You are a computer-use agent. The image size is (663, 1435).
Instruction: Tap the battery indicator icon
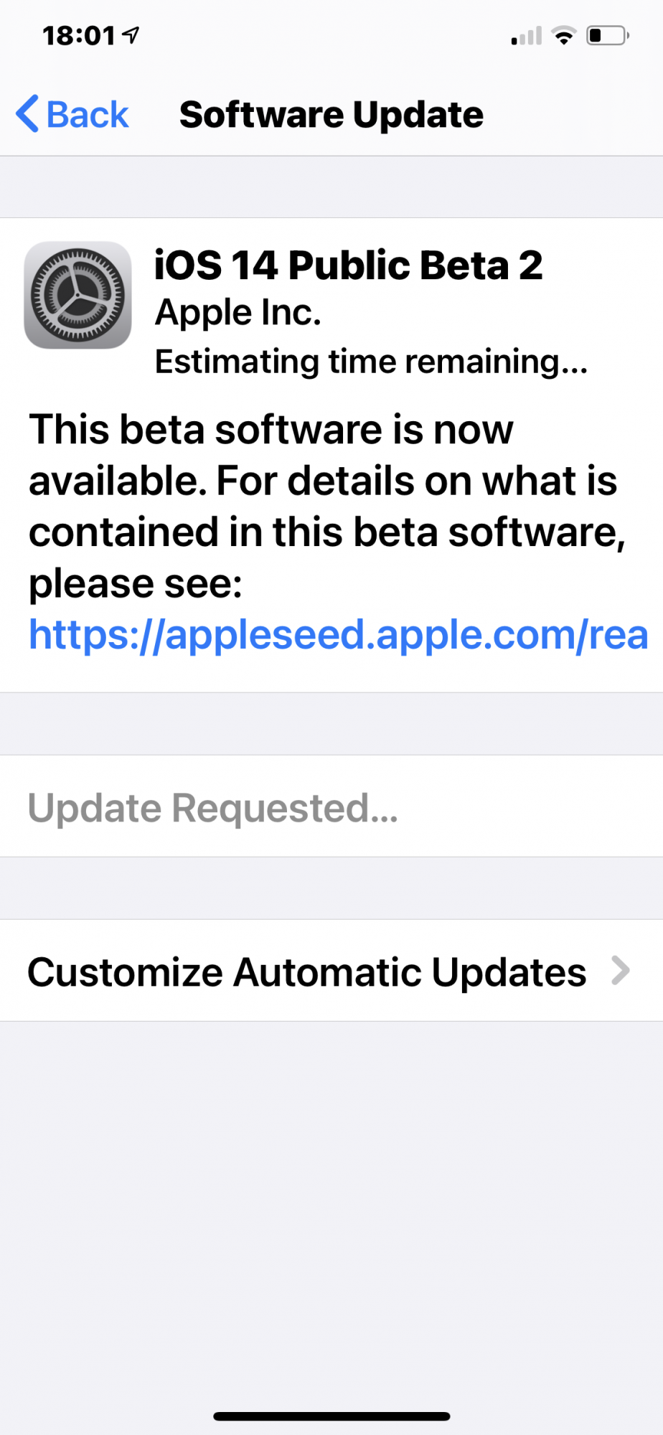(608, 35)
